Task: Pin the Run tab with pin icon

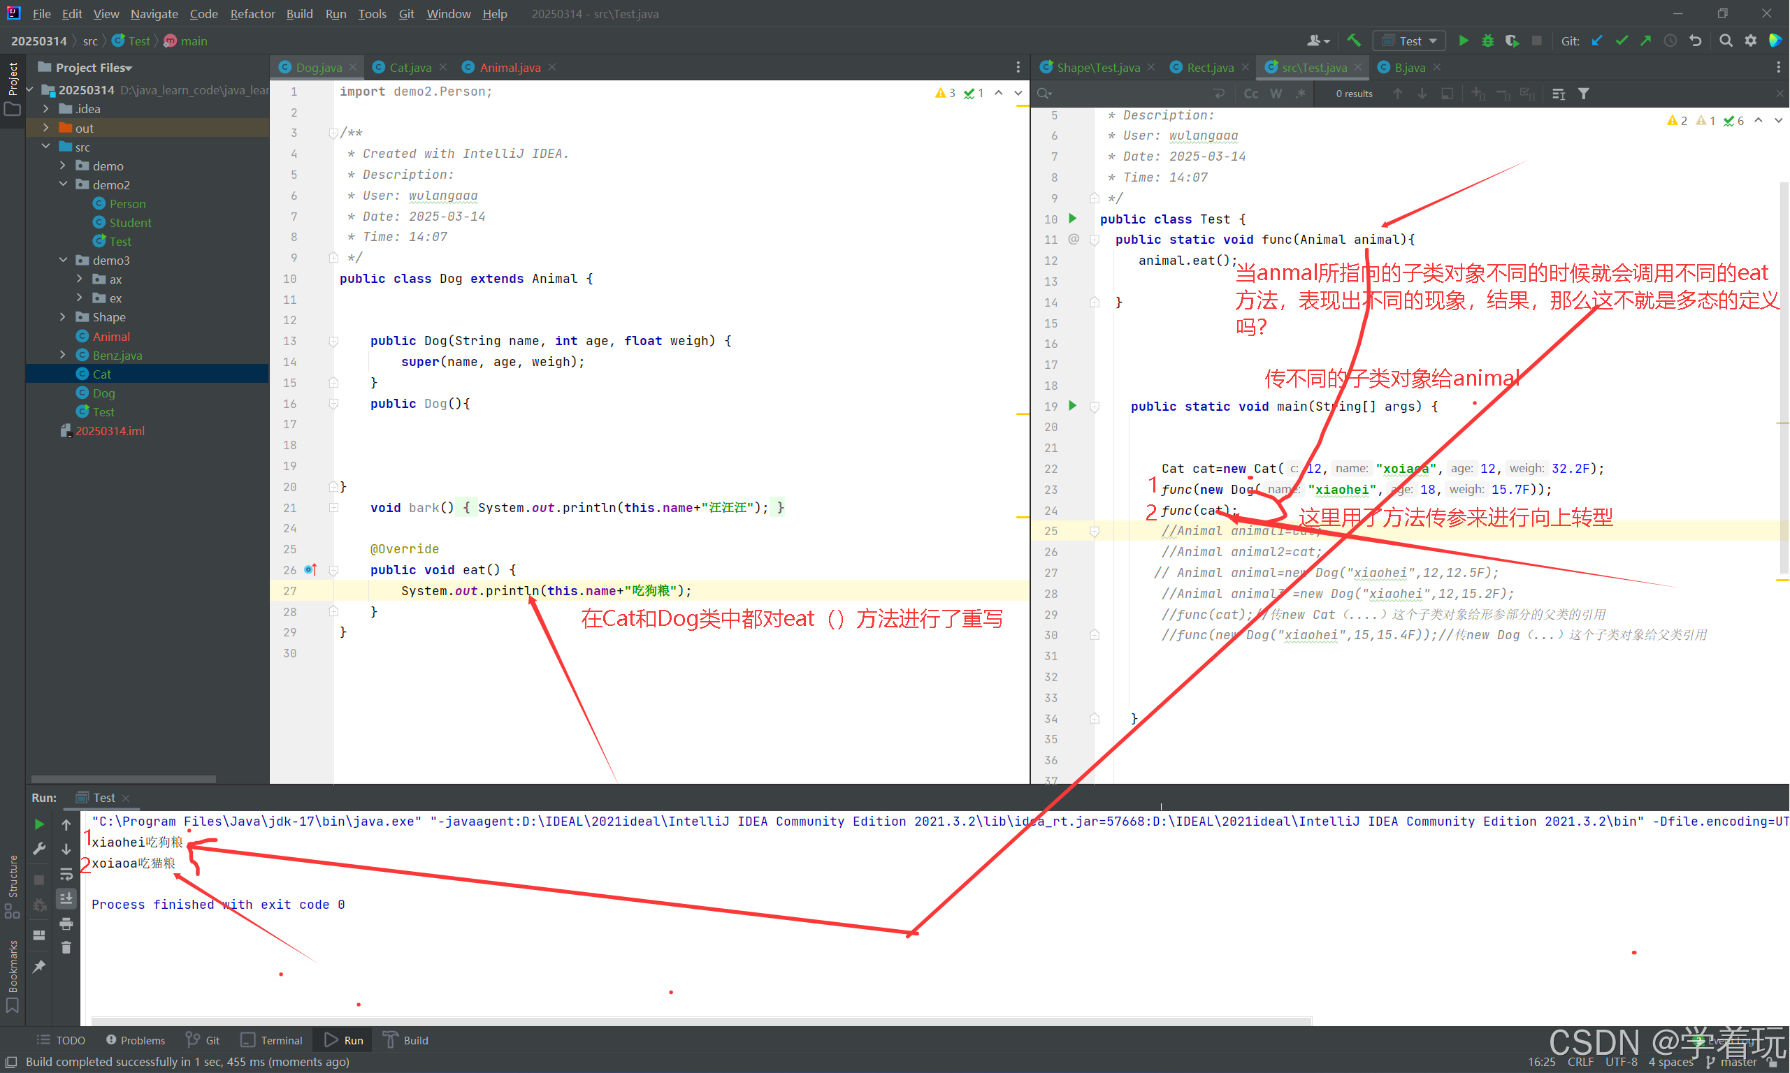Action: tap(39, 966)
